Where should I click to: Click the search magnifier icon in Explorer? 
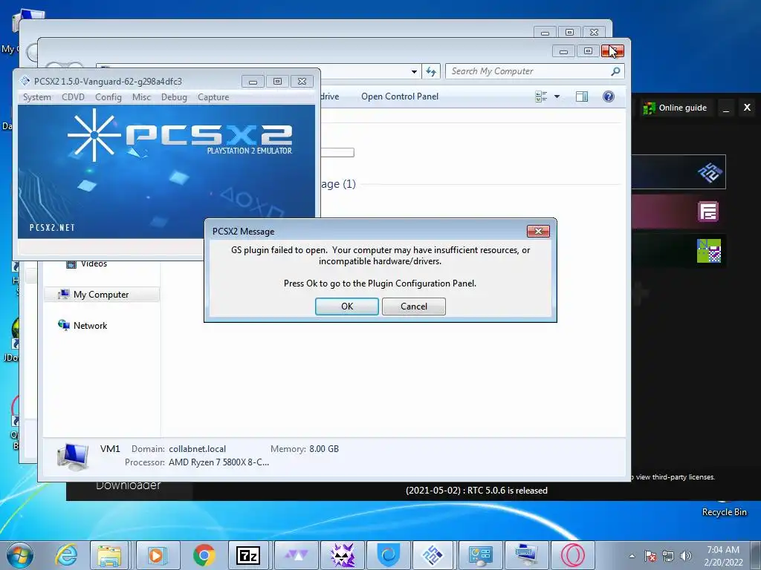coord(615,71)
